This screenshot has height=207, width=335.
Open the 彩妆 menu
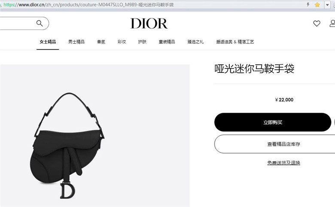[x=122, y=42]
